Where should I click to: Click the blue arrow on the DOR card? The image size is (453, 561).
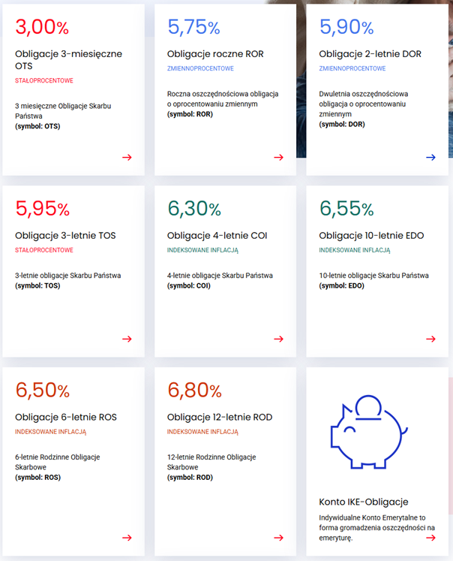click(x=430, y=157)
